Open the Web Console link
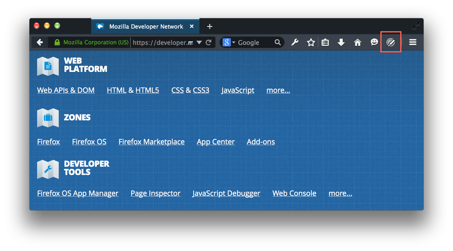 [x=294, y=194]
